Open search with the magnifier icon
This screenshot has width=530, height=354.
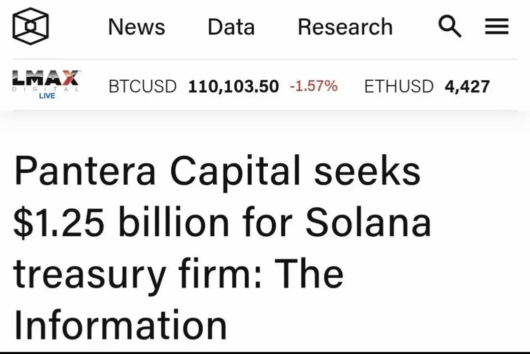[x=450, y=27]
